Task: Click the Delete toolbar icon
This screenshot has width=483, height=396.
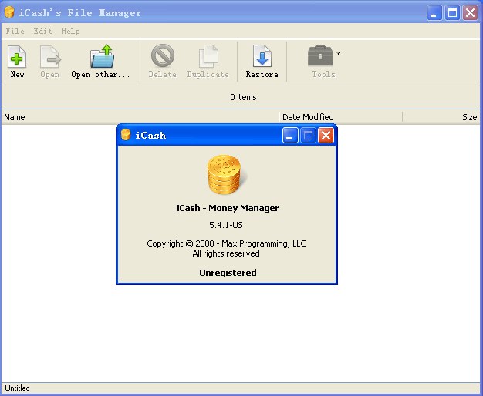Action: [163, 55]
